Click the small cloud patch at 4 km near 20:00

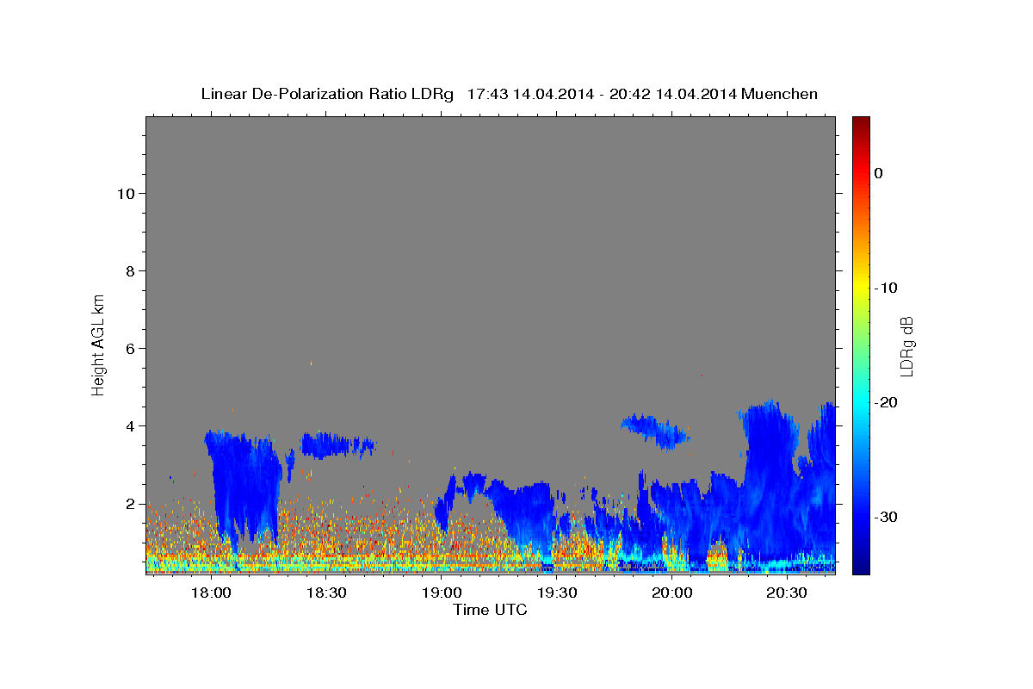click(x=656, y=431)
